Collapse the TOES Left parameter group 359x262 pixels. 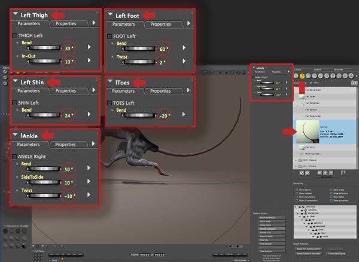coord(109,103)
